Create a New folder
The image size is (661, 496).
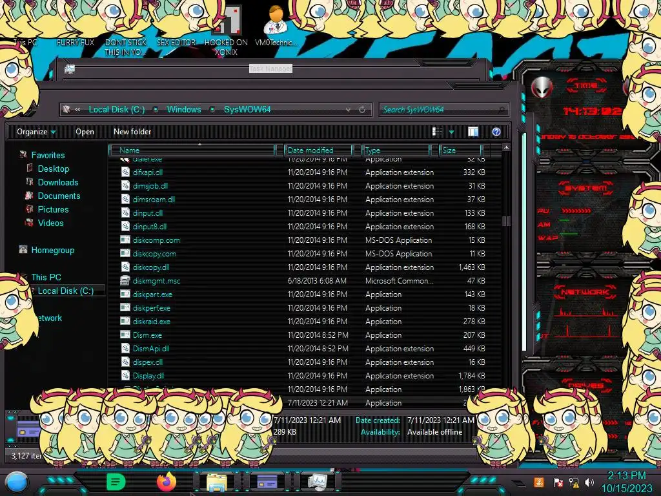click(x=132, y=132)
